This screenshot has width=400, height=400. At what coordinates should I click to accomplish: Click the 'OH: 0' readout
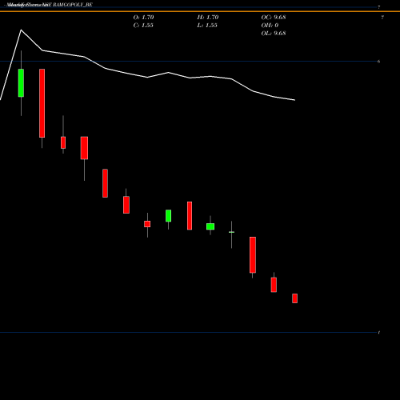click(270, 26)
